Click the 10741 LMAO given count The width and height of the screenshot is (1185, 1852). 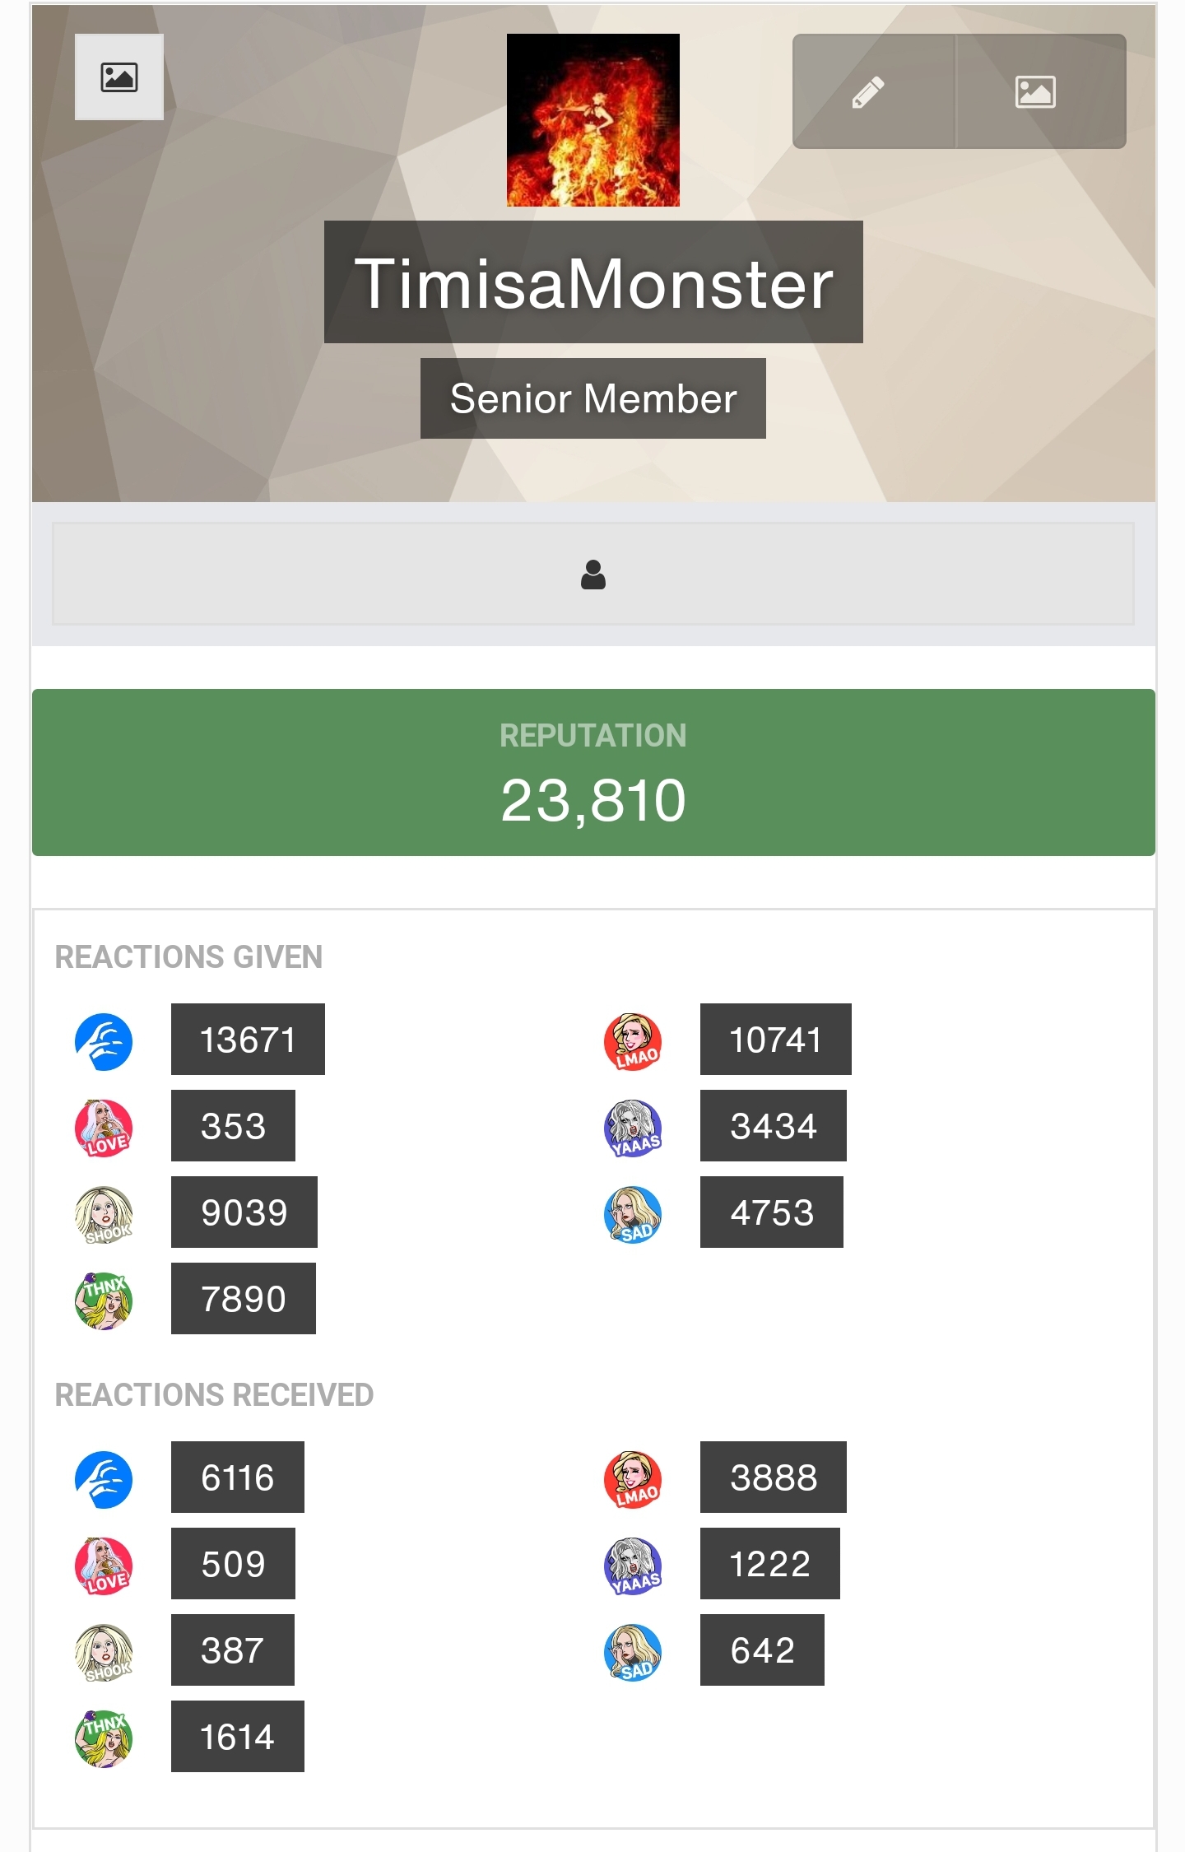[x=775, y=1039]
